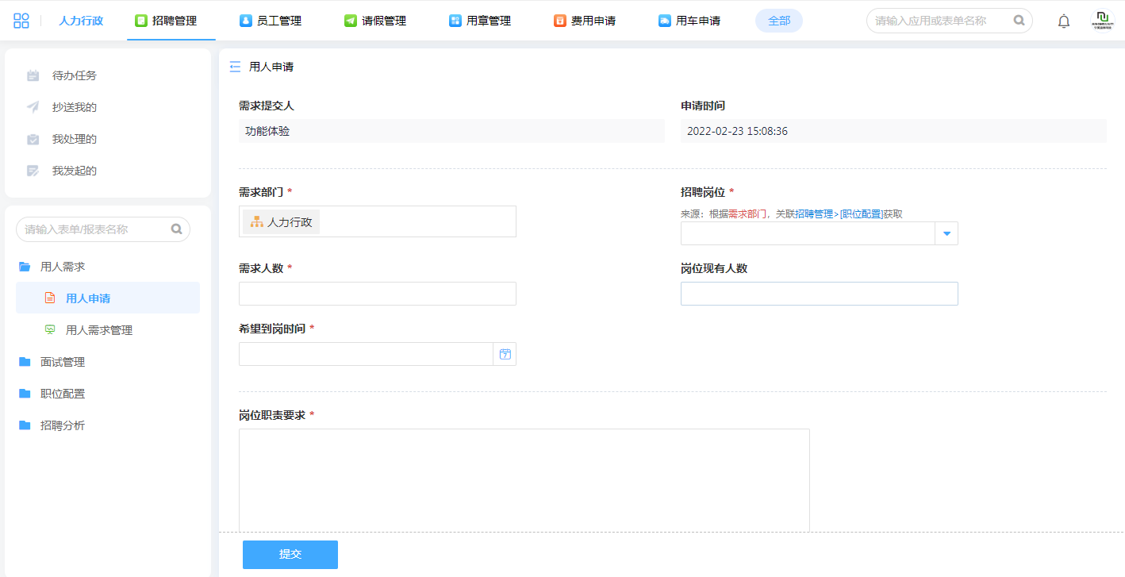The image size is (1125, 577).
Task: Open the user avatar profile
Action: click(1102, 21)
